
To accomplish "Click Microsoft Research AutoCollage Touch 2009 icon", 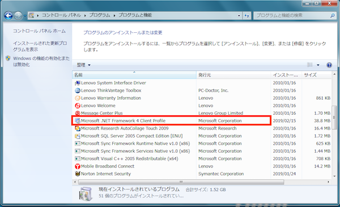I will [78, 128].
